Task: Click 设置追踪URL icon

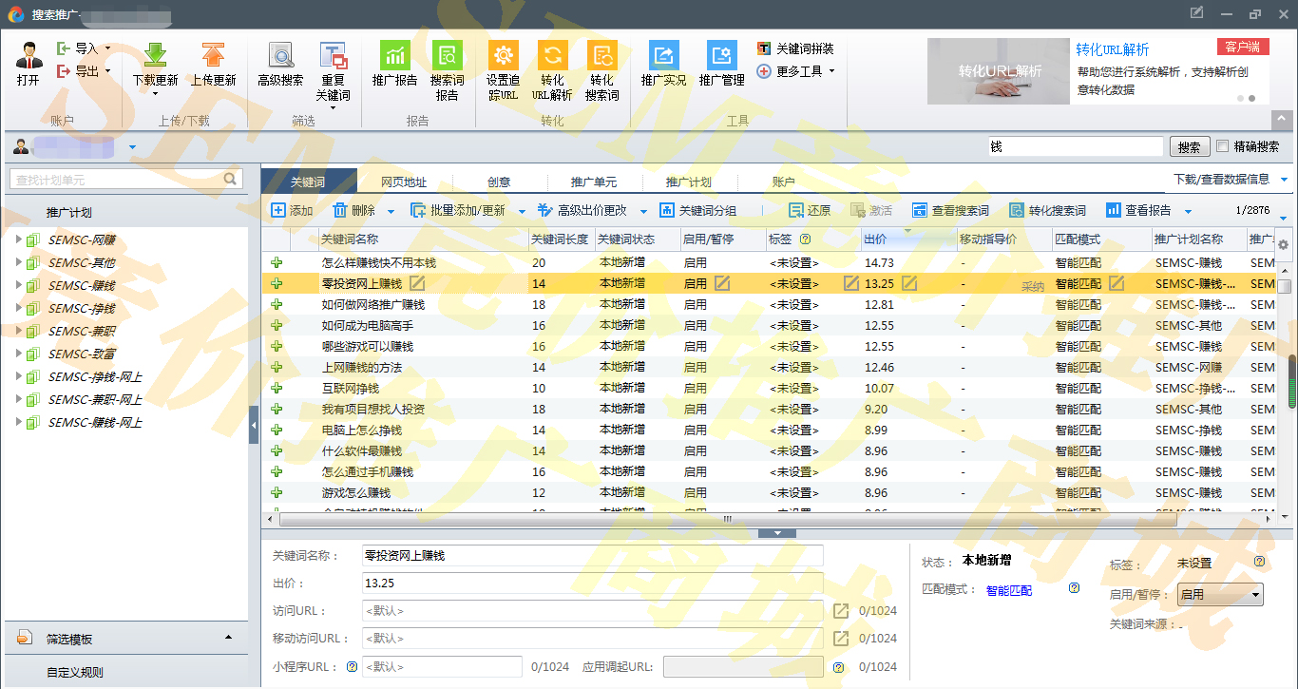Action: tap(503, 55)
